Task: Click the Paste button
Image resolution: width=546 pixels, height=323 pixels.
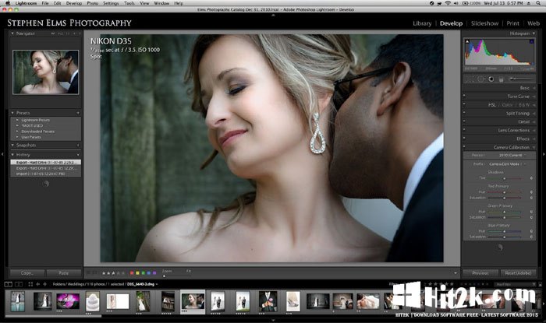Action: click(x=64, y=273)
